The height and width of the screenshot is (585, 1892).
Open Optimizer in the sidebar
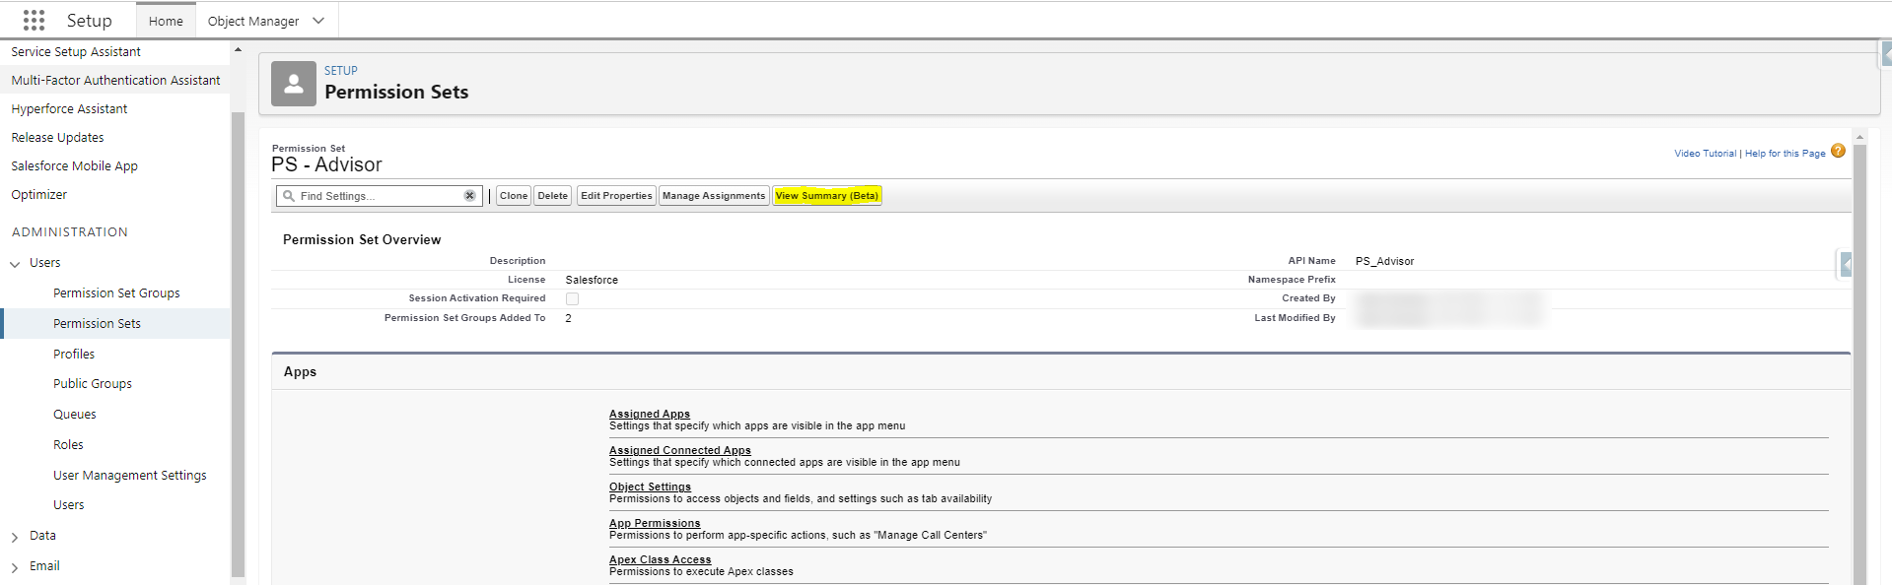point(38,195)
